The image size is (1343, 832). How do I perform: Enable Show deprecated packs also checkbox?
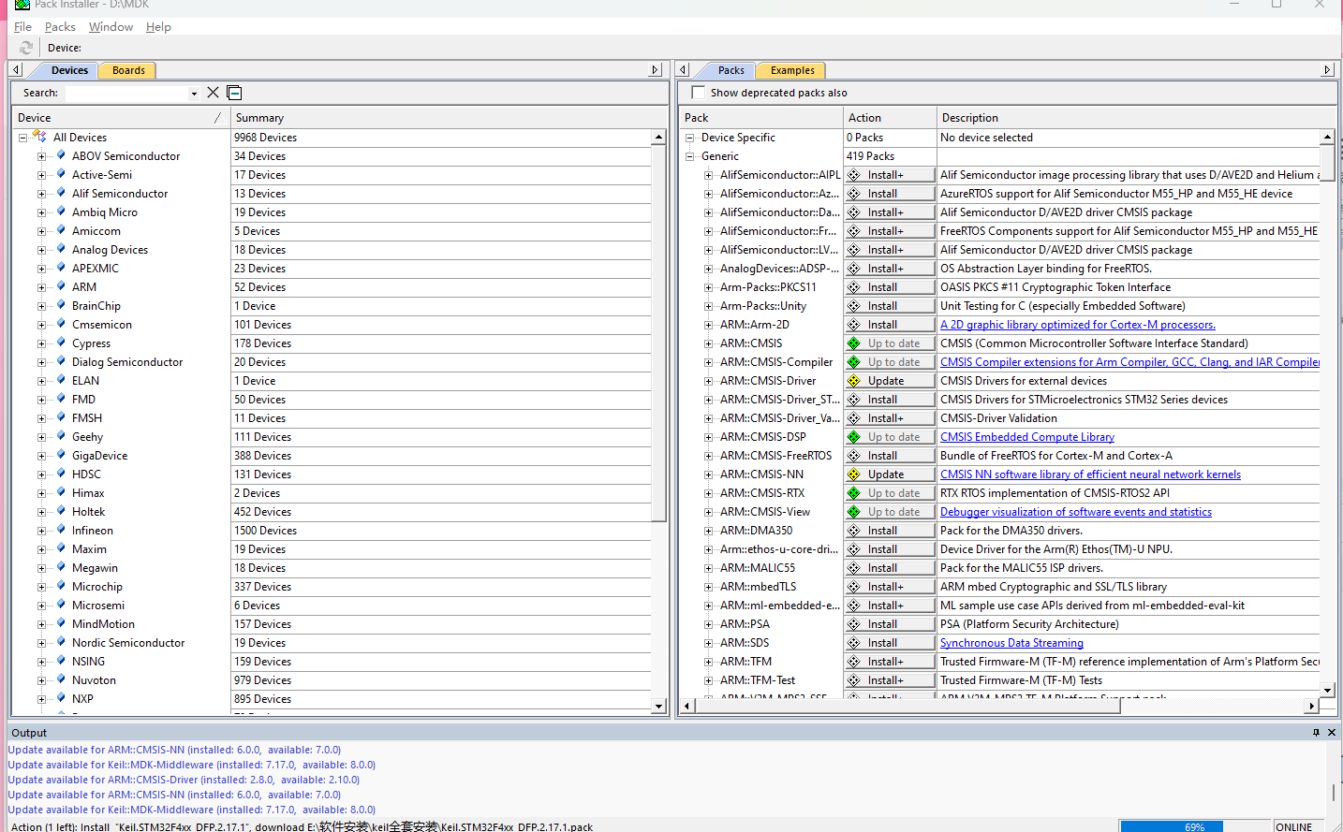[x=698, y=92]
